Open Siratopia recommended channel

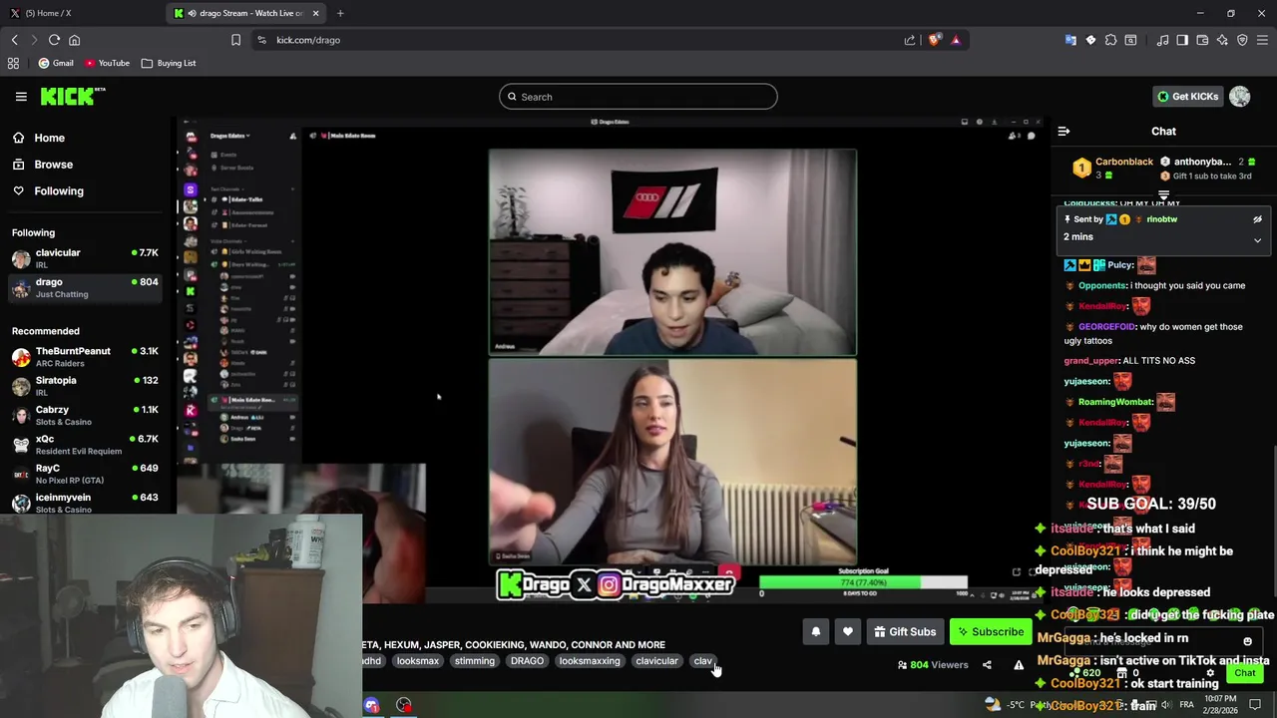(x=85, y=386)
